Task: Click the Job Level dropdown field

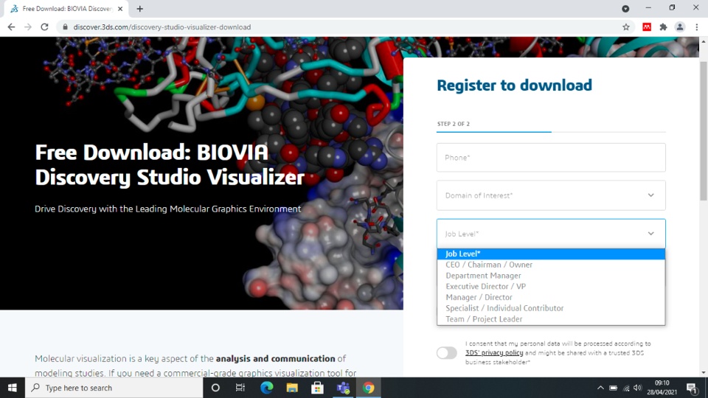Action: click(551, 234)
